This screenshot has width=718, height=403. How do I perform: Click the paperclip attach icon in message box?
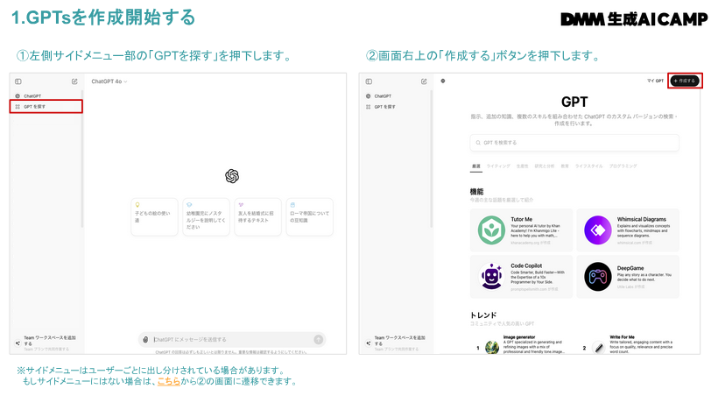point(144,339)
